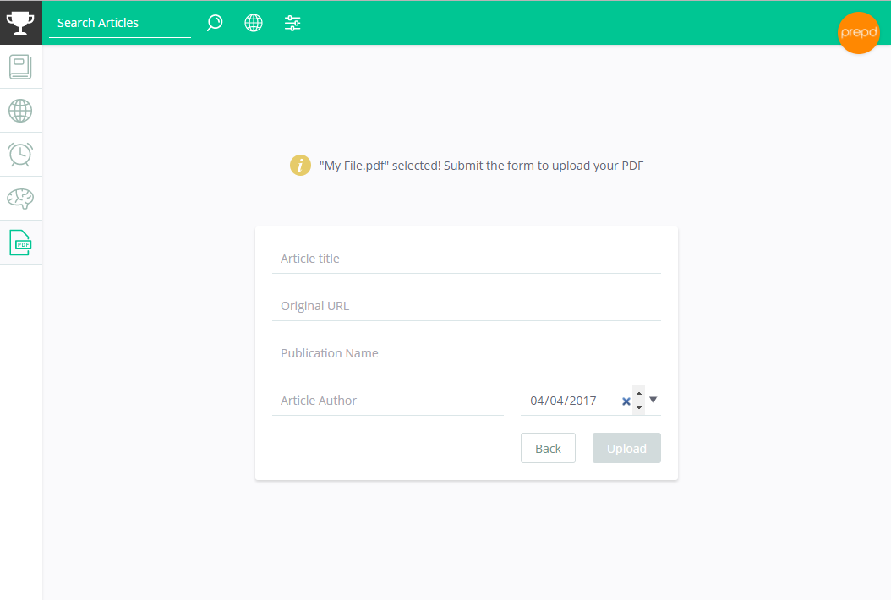Click into the Article title field

467,259
